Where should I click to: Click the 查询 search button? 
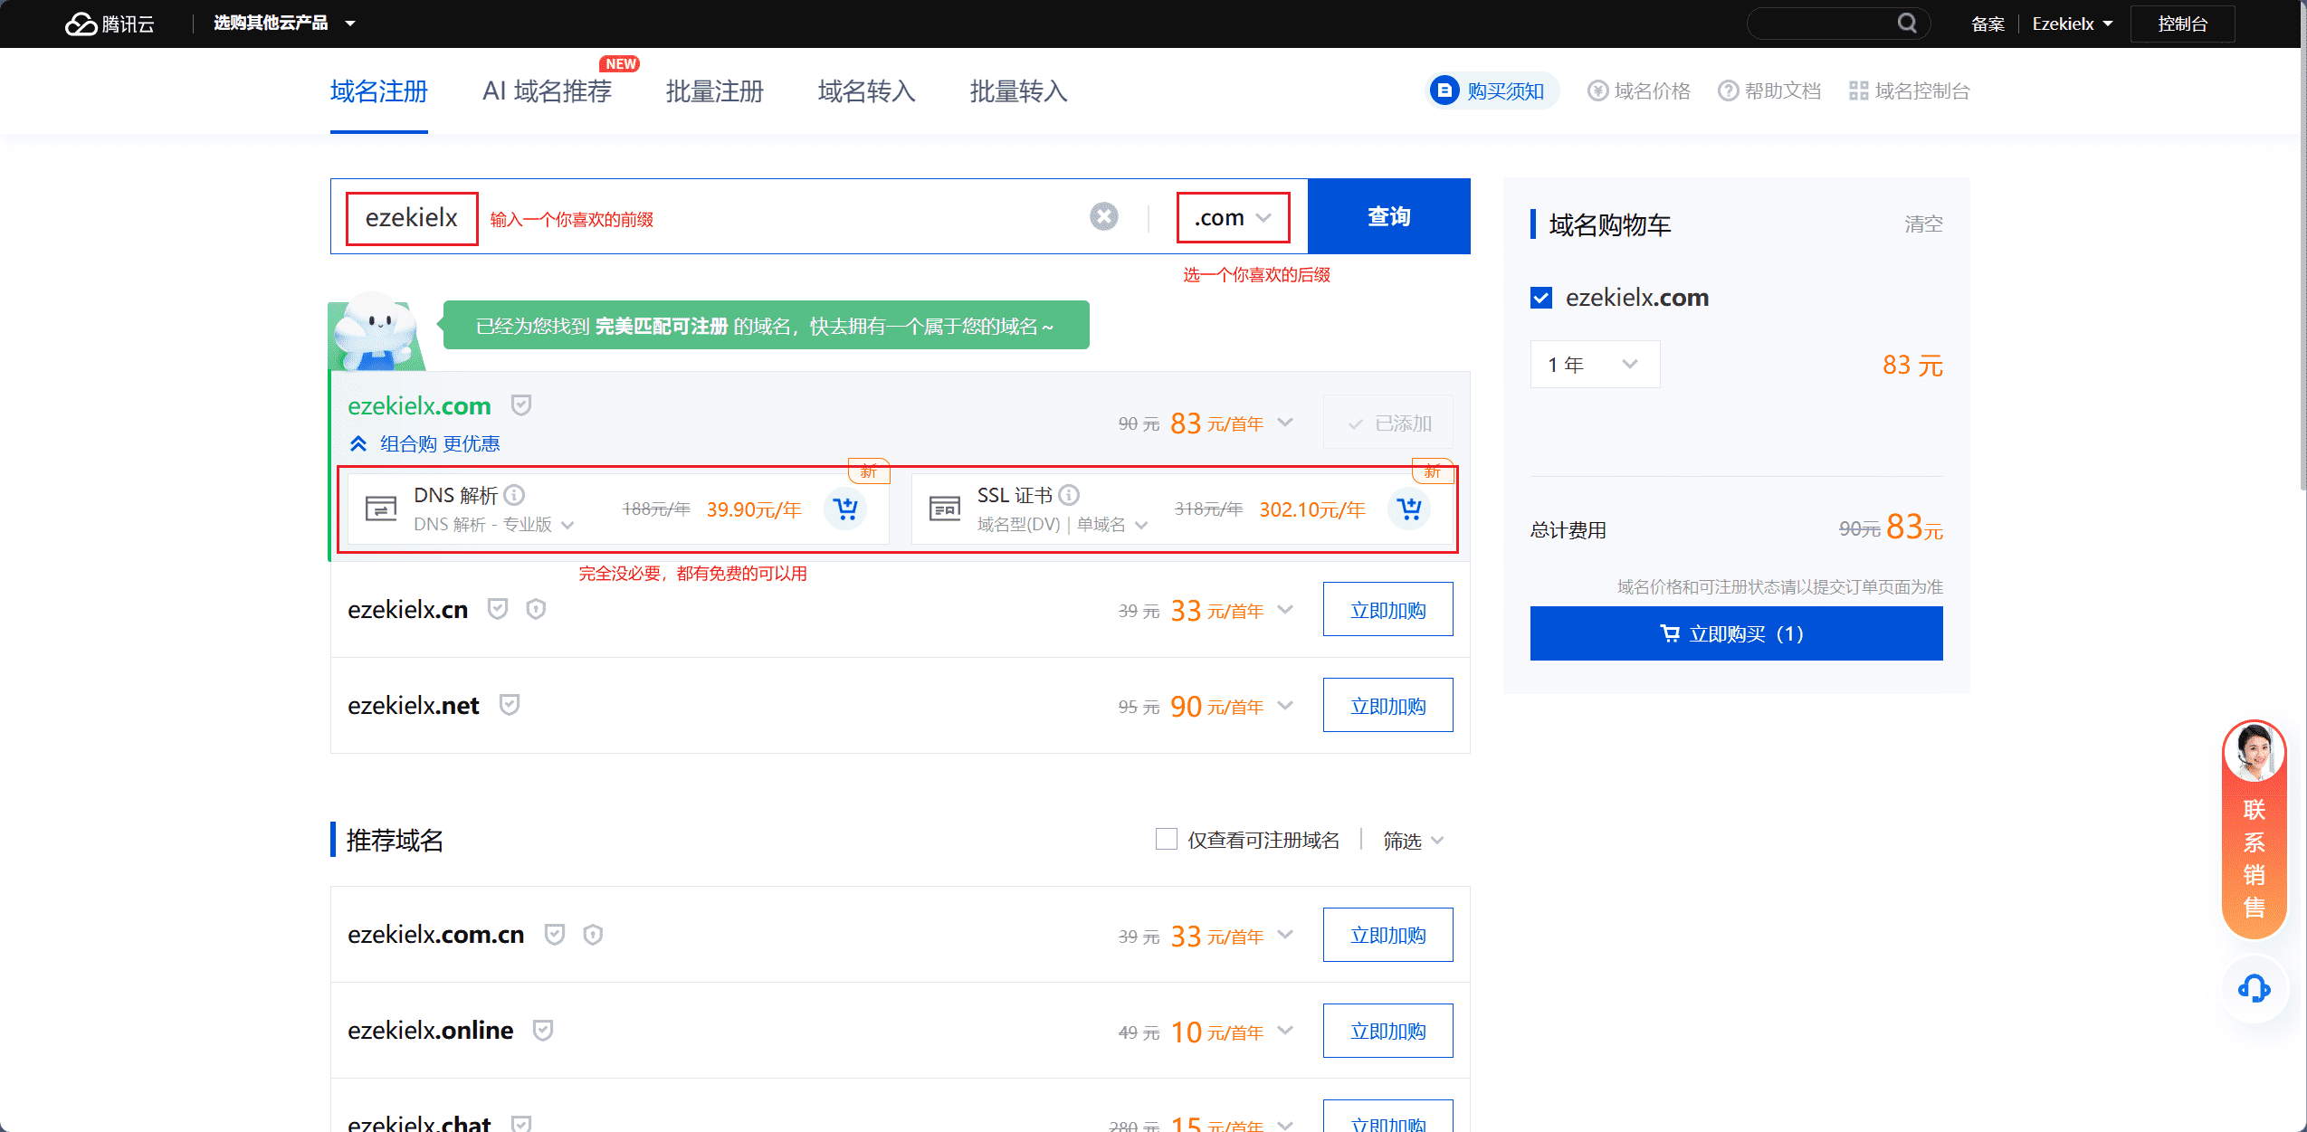(x=1388, y=216)
